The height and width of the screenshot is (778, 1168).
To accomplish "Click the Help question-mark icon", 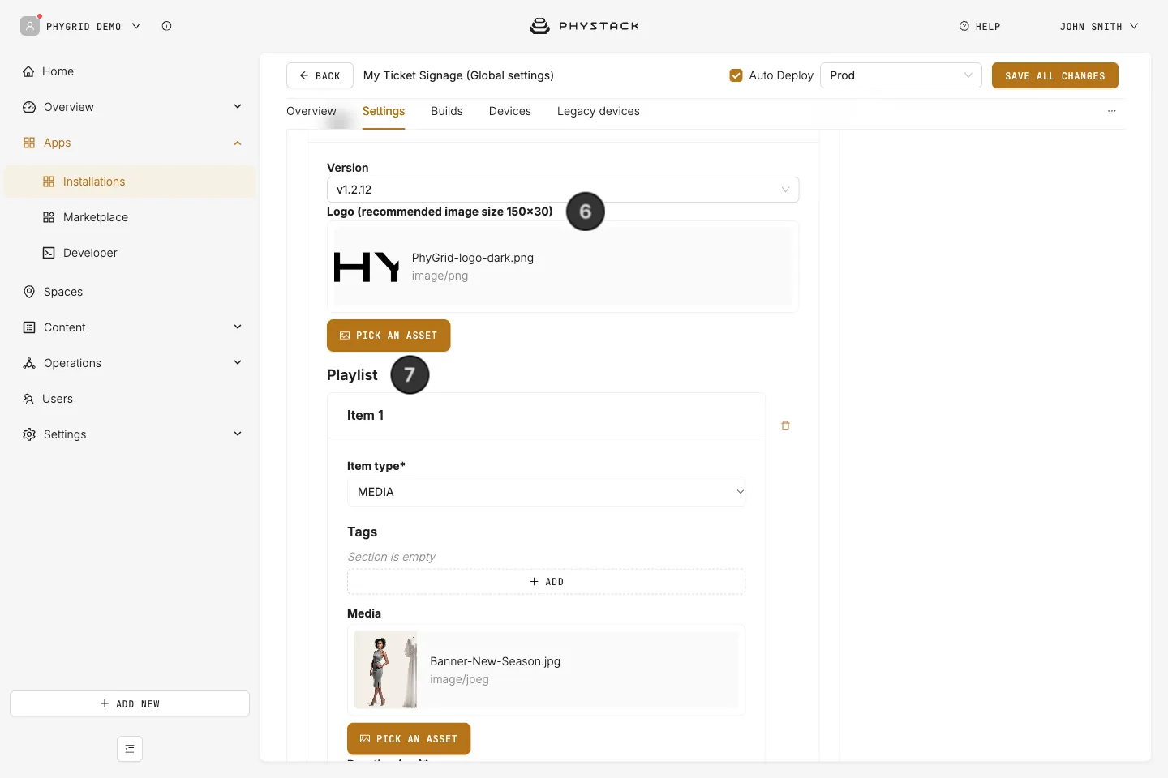I will [x=964, y=26].
